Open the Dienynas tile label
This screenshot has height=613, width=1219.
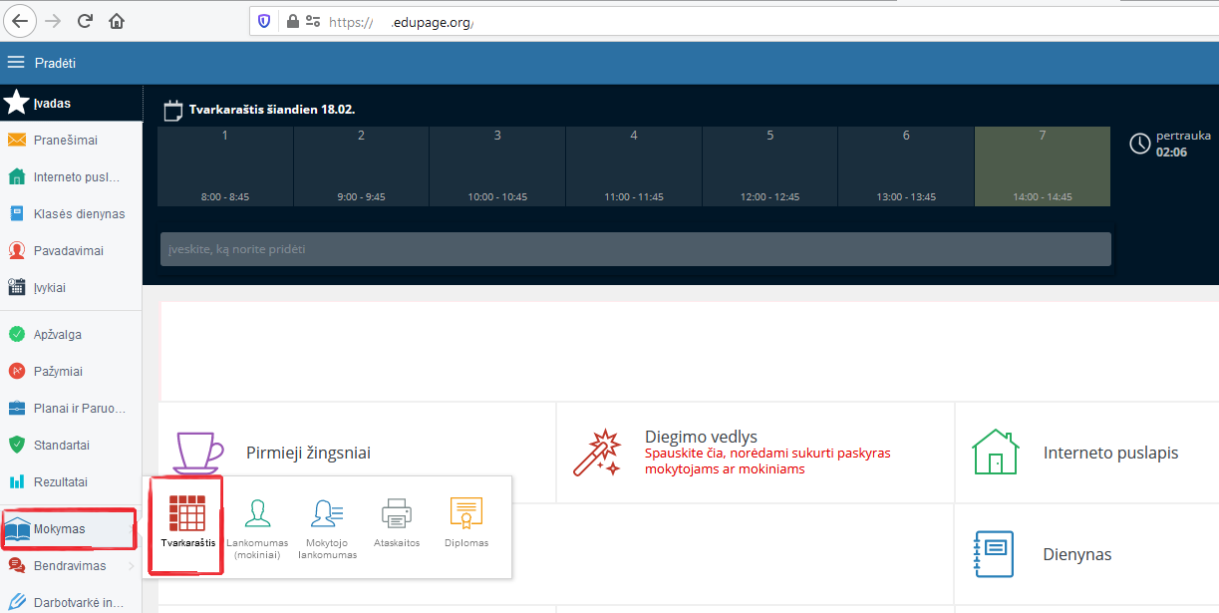[1077, 554]
